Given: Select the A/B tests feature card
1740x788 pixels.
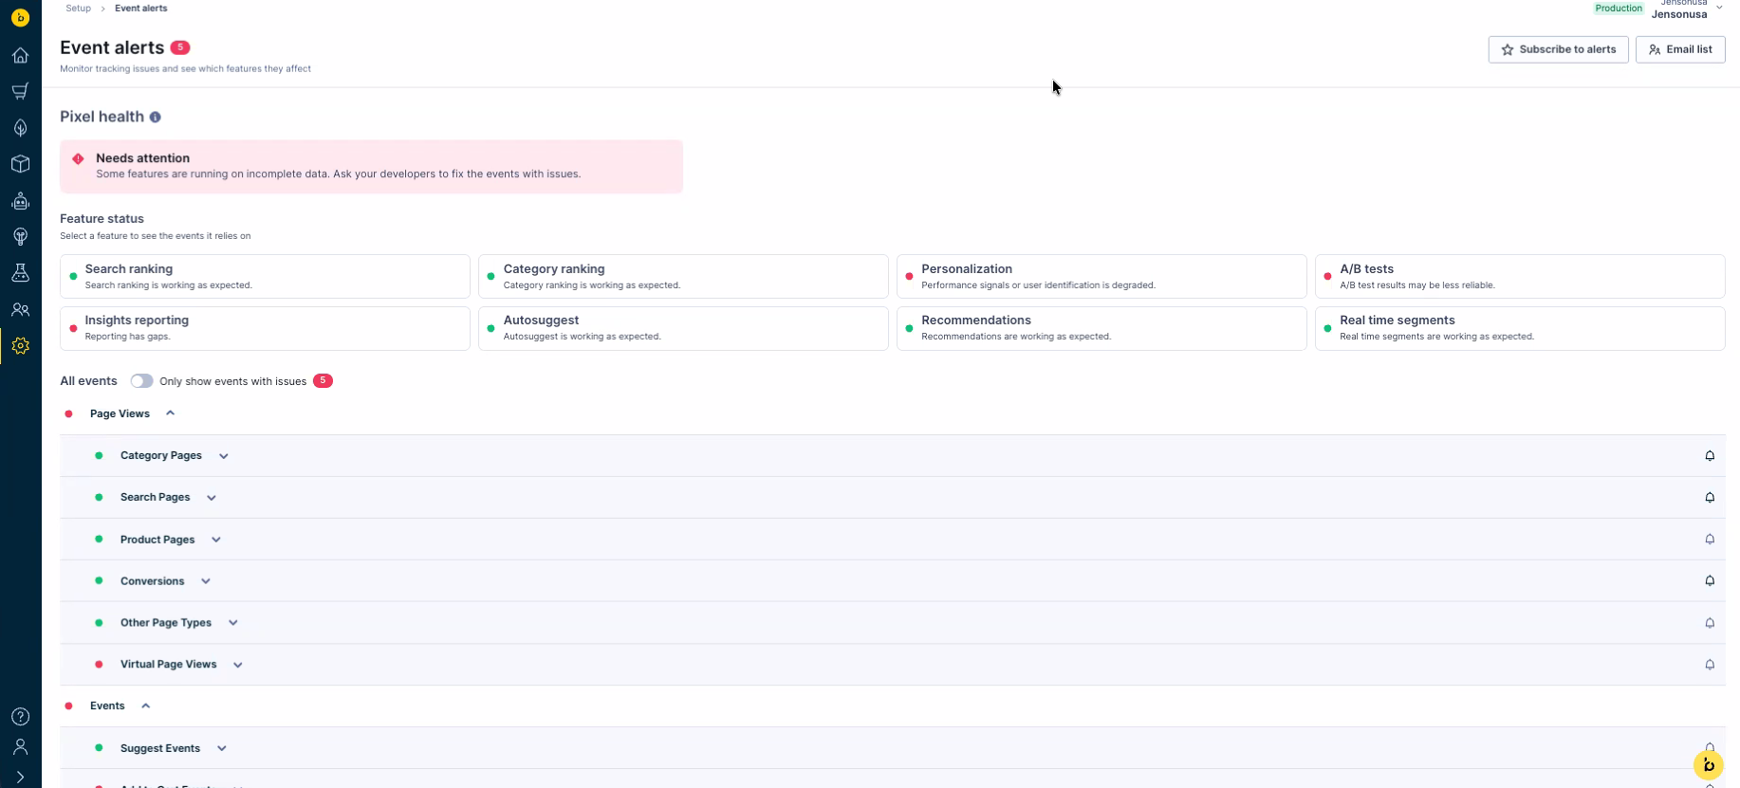Looking at the screenshot, I should click(1520, 276).
